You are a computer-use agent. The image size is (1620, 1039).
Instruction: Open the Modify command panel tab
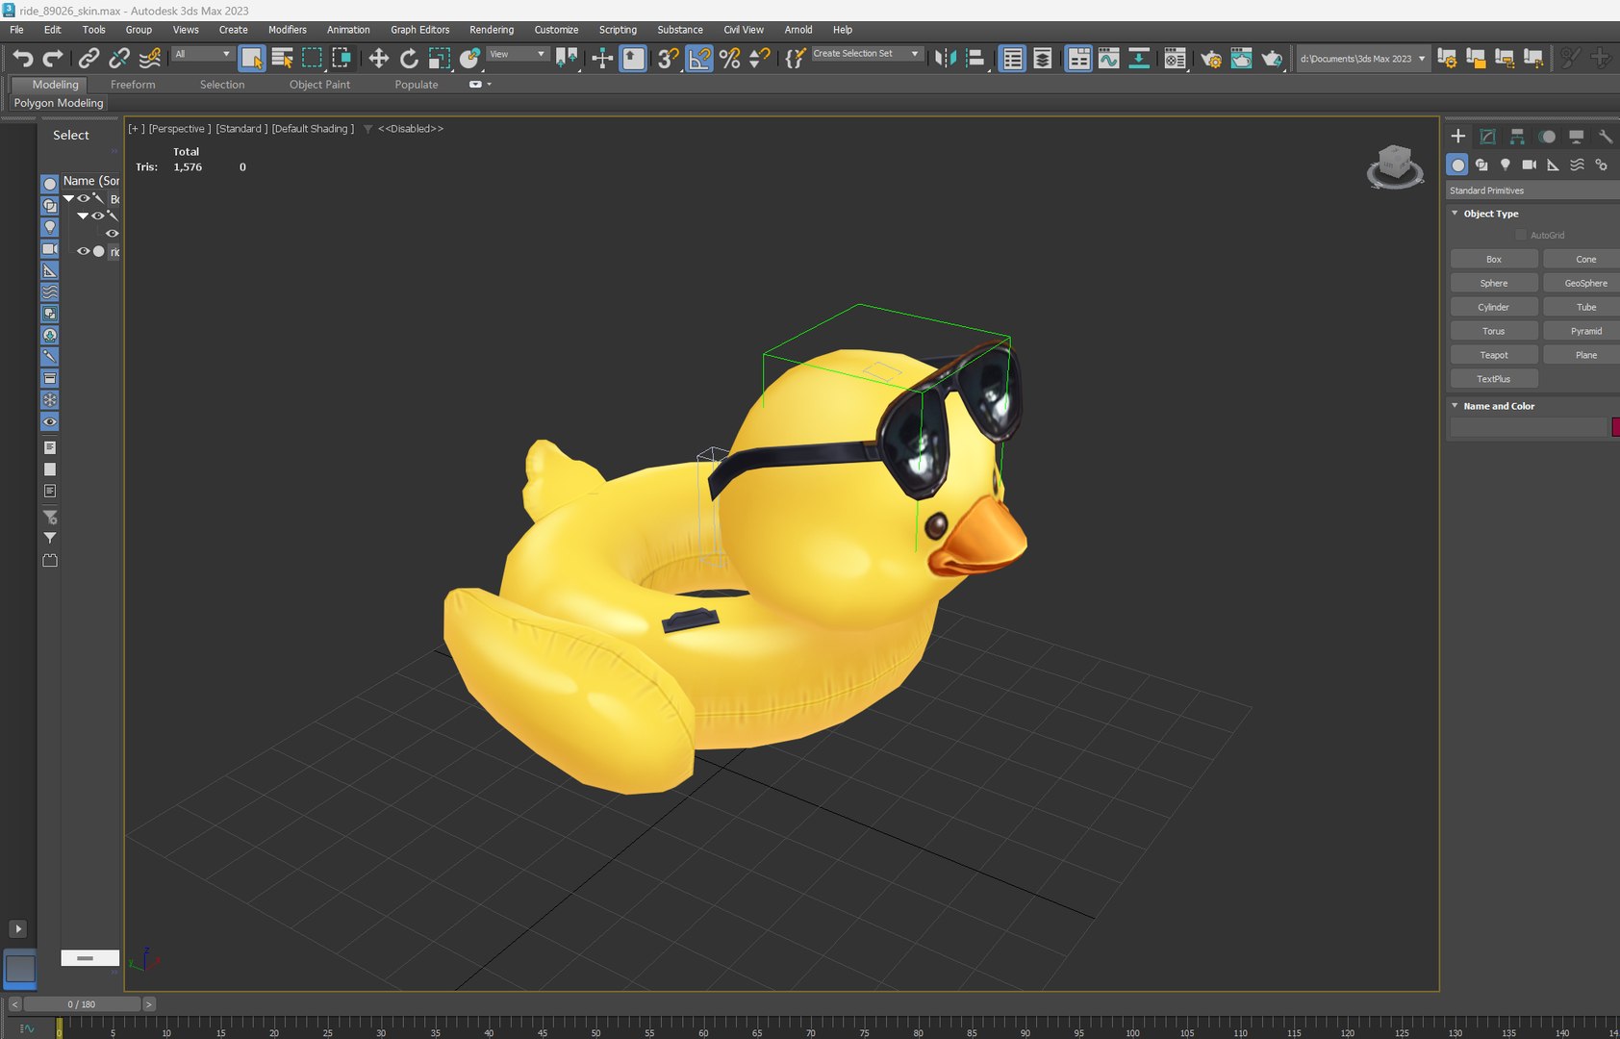tap(1487, 137)
